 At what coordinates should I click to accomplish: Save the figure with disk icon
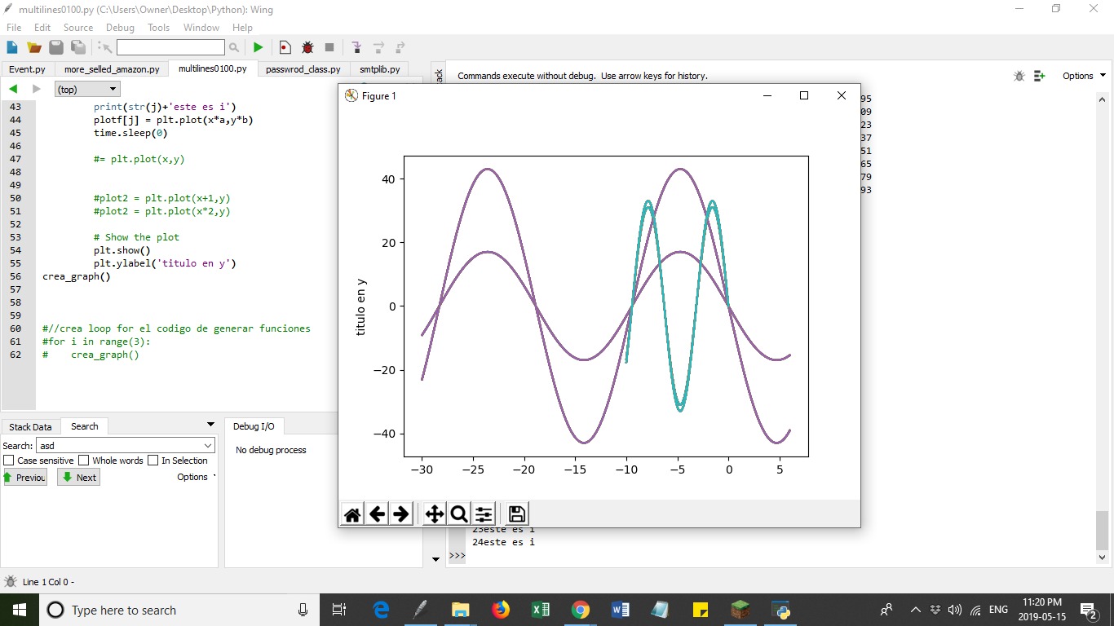(x=517, y=514)
